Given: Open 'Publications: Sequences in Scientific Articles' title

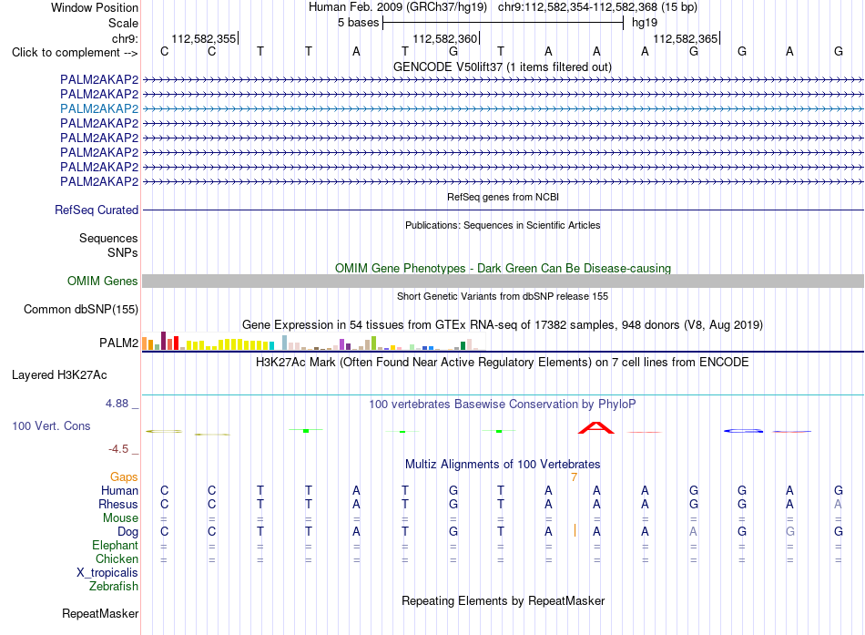Looking at the screenshot, I should pyautogui.click(x=503, y=225).
